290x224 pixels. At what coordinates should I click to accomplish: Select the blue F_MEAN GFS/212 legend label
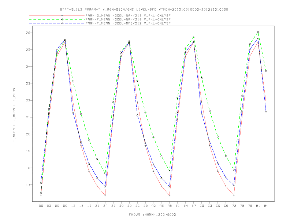pyautogui.click(x=128, y=23)
